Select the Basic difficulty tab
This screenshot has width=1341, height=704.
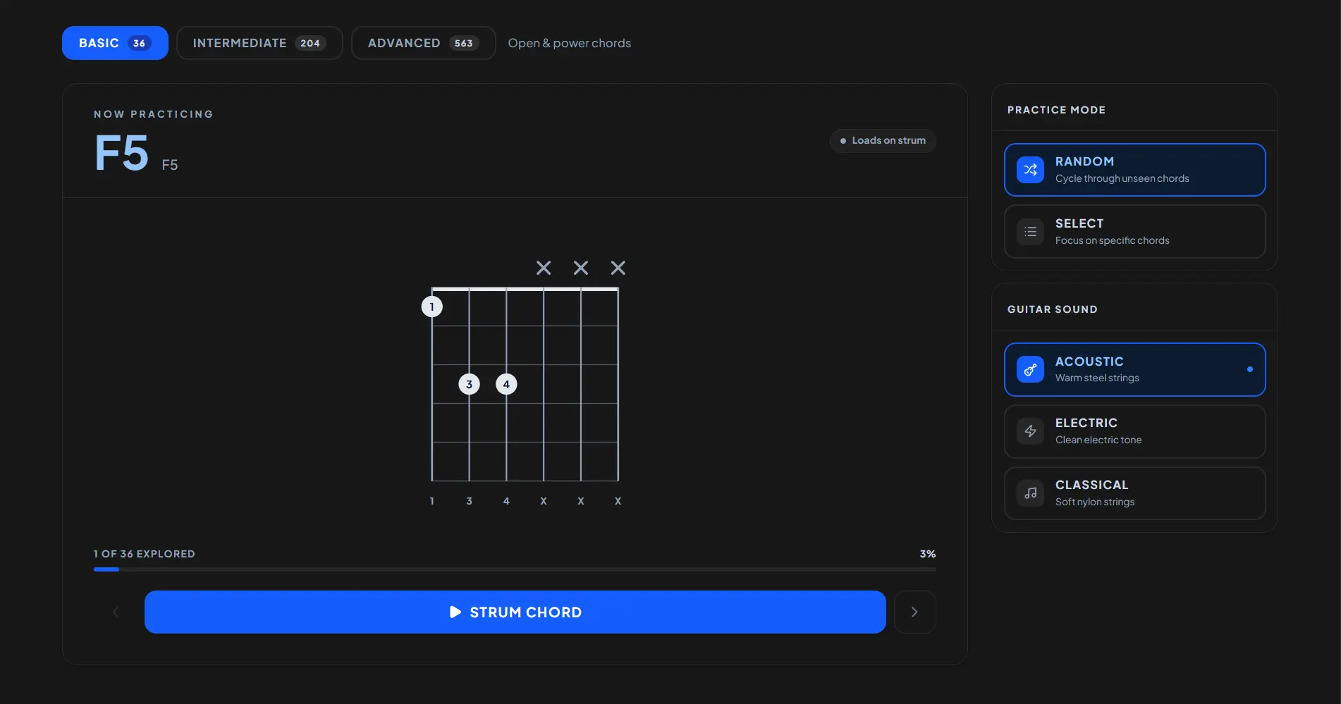115,43
